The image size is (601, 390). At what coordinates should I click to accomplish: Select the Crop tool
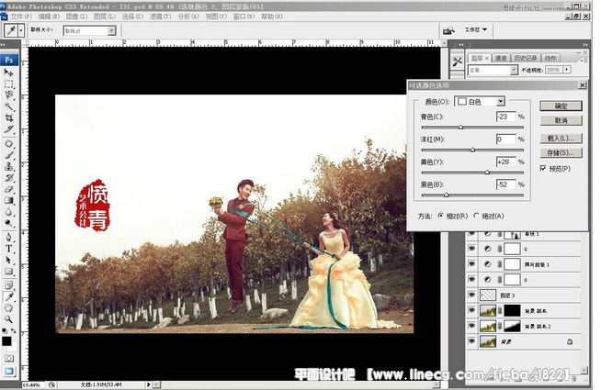[x=8, y=117]
